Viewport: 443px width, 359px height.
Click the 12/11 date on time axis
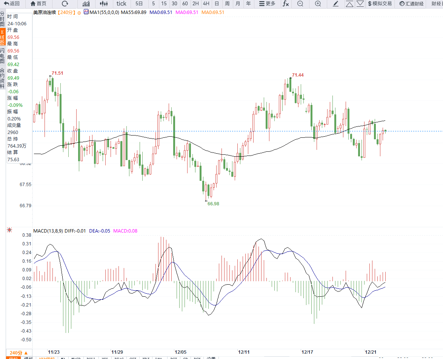(244, 352)
